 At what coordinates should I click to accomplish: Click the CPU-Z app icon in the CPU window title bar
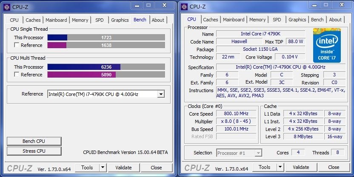185,7
